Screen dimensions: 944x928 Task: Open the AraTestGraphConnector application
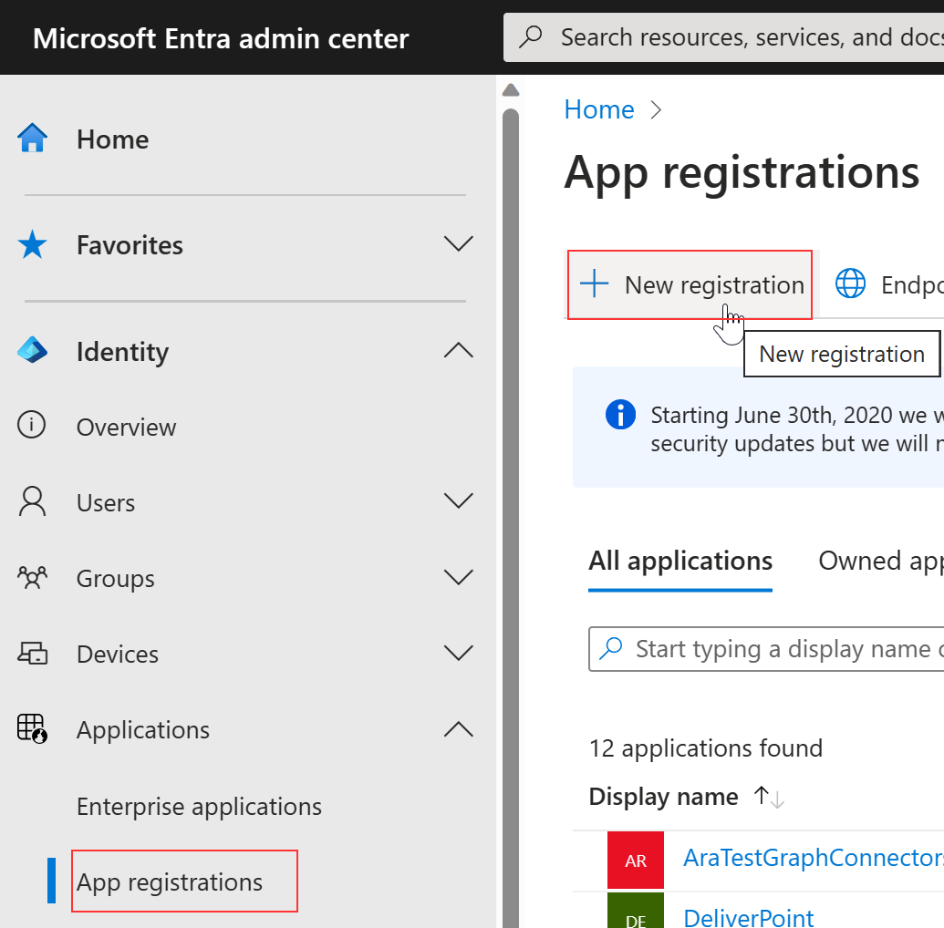pos(812,857)
